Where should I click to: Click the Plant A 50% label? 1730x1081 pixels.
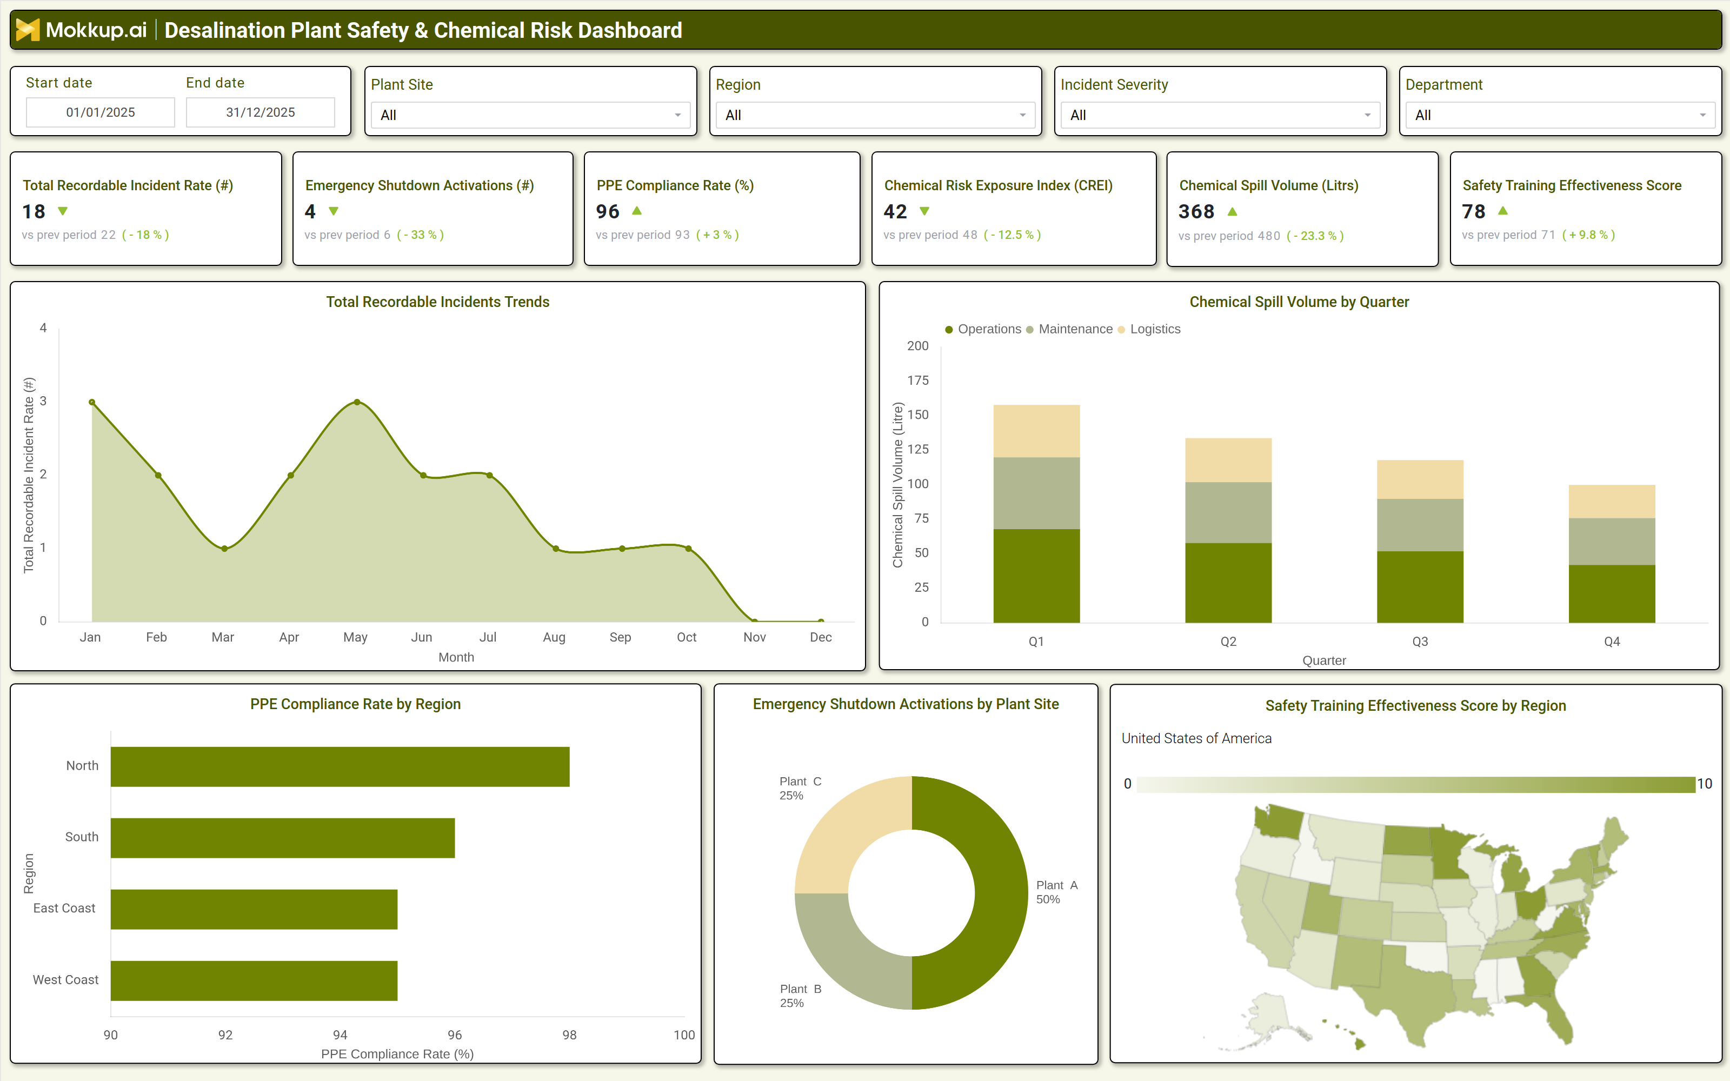[1056, 892]
